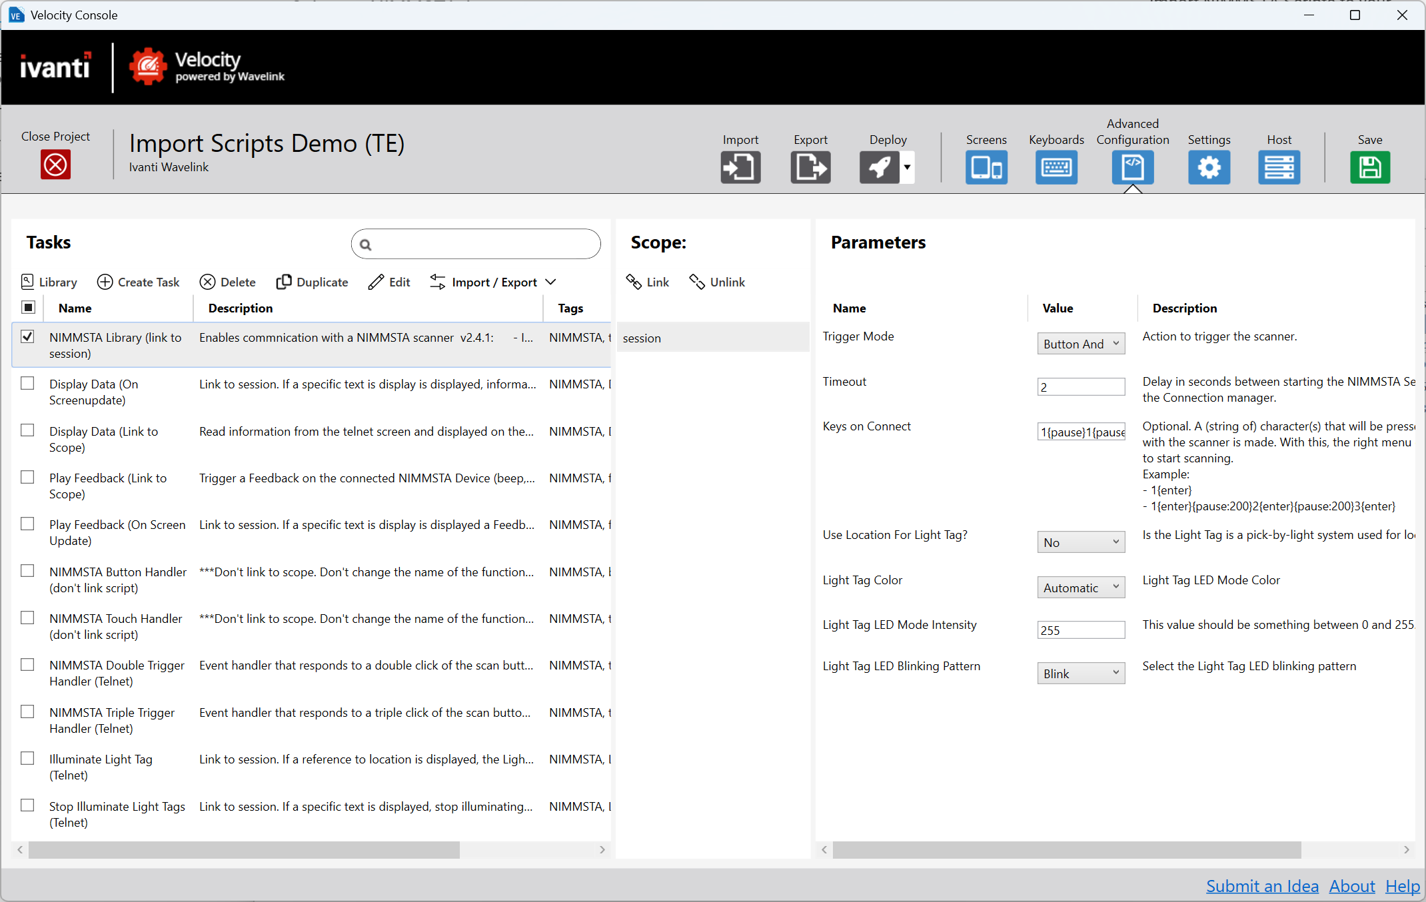Select the session scope entry

coord(713,338)
